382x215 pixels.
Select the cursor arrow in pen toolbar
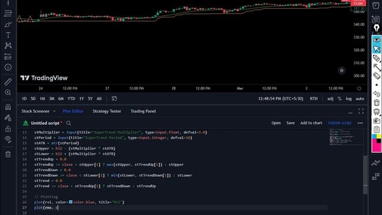coord(377,49)
